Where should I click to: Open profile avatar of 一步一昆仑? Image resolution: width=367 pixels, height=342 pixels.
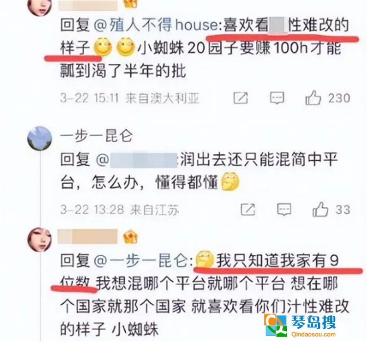40,139
